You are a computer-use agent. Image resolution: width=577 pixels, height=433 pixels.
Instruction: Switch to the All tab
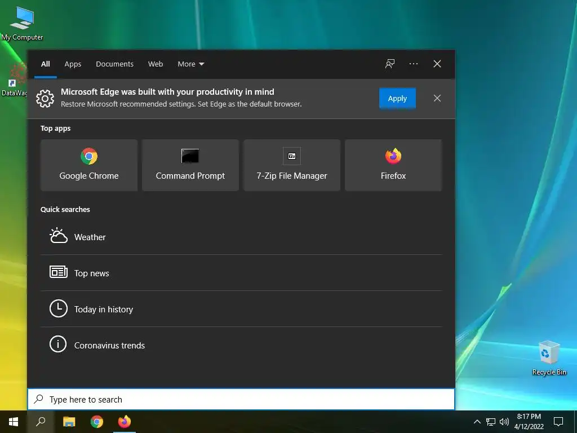click(x=45, y=64)
